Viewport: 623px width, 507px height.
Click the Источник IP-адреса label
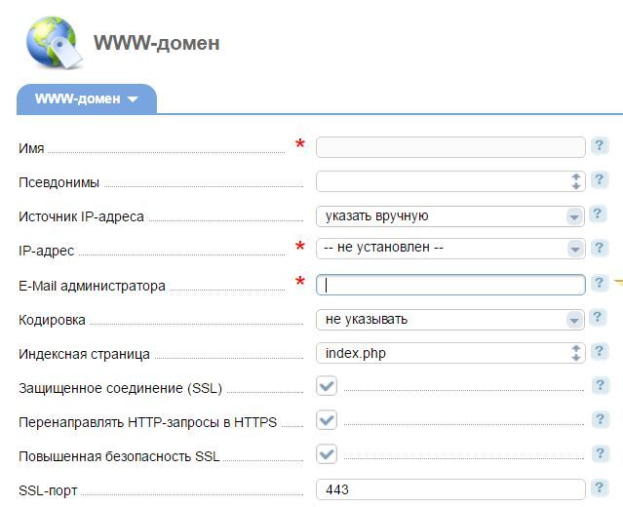81,216
